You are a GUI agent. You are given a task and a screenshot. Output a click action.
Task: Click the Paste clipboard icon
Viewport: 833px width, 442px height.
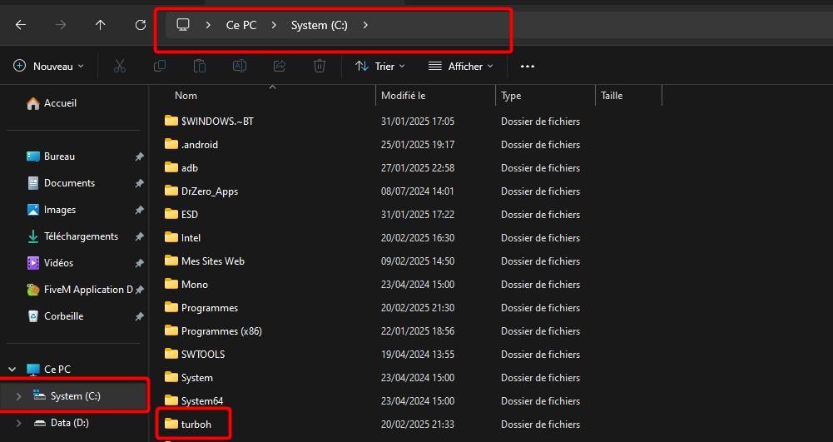click(199, 66)
